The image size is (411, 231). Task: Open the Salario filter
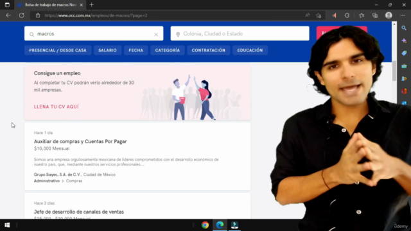pyautogui.click(x=107, y=50)
